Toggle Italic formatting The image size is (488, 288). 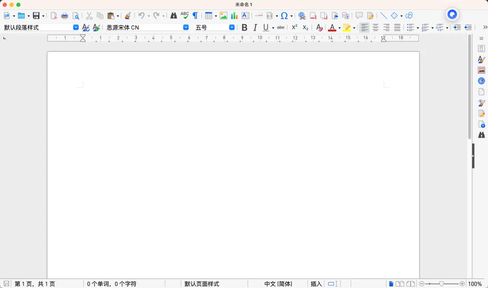(x=255, y=28)
